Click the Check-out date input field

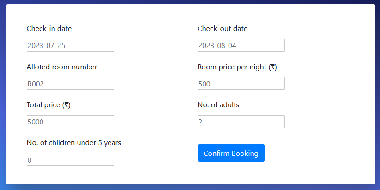(x=241, y=45)
